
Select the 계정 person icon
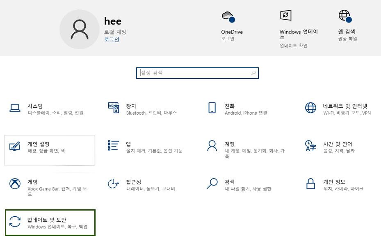(212, 145)
